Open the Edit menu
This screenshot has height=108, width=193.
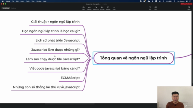point(17,1)
